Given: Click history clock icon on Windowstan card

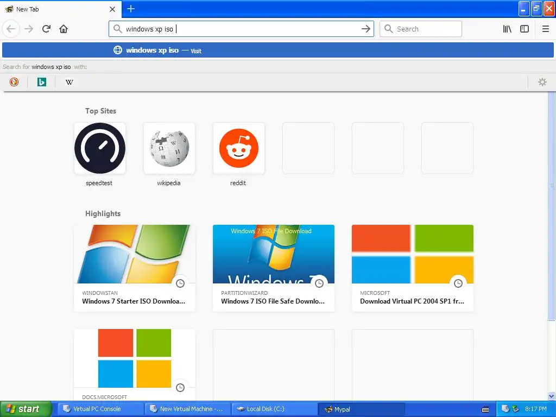Looking at the screenshot, I should click(180, 283).
